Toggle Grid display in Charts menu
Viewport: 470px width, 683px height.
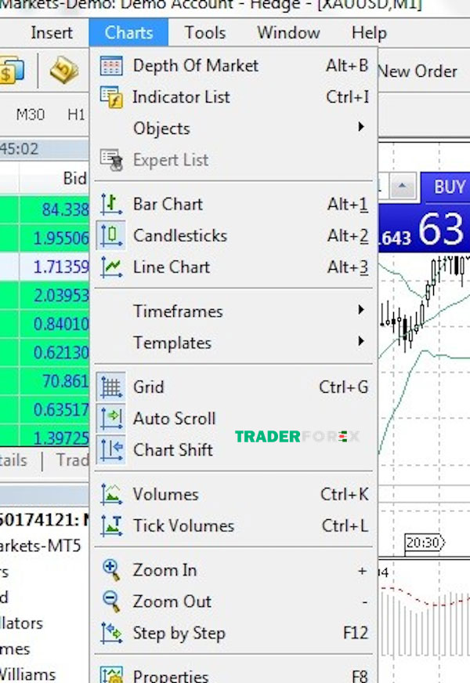[x=234, y=387]
